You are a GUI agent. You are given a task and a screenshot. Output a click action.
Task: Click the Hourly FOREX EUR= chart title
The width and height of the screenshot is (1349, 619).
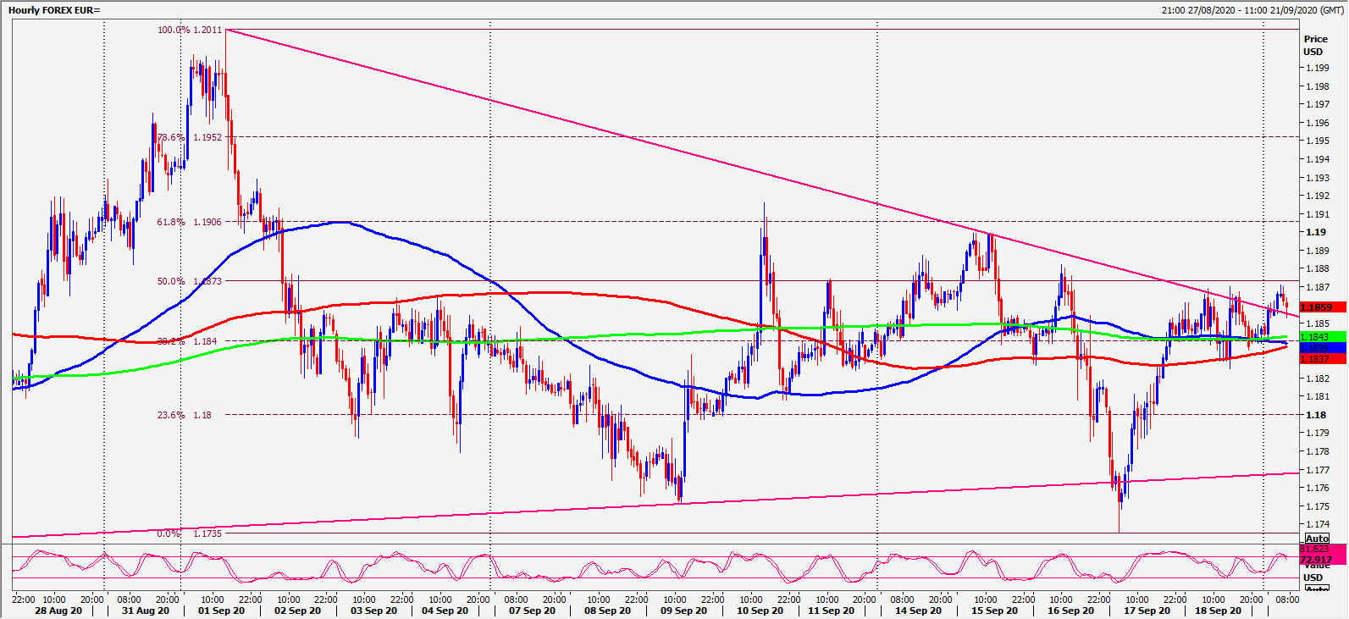(54, 10)
